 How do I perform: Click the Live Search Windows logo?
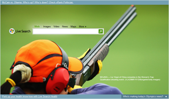click(x=12, y=31)
